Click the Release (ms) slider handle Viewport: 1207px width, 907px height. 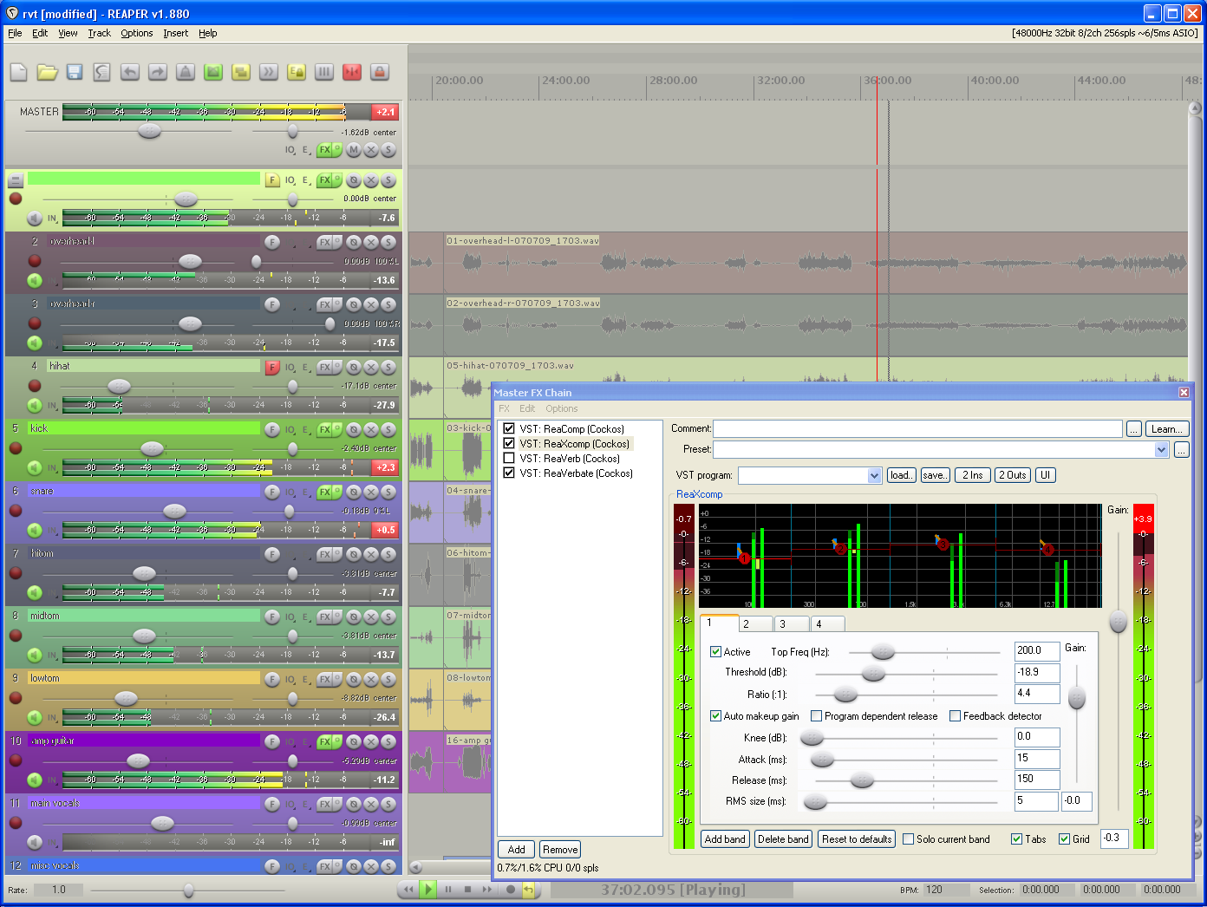click(x=862, y=780)
